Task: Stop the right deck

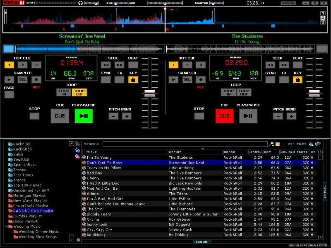Action: tap(199, 116)
